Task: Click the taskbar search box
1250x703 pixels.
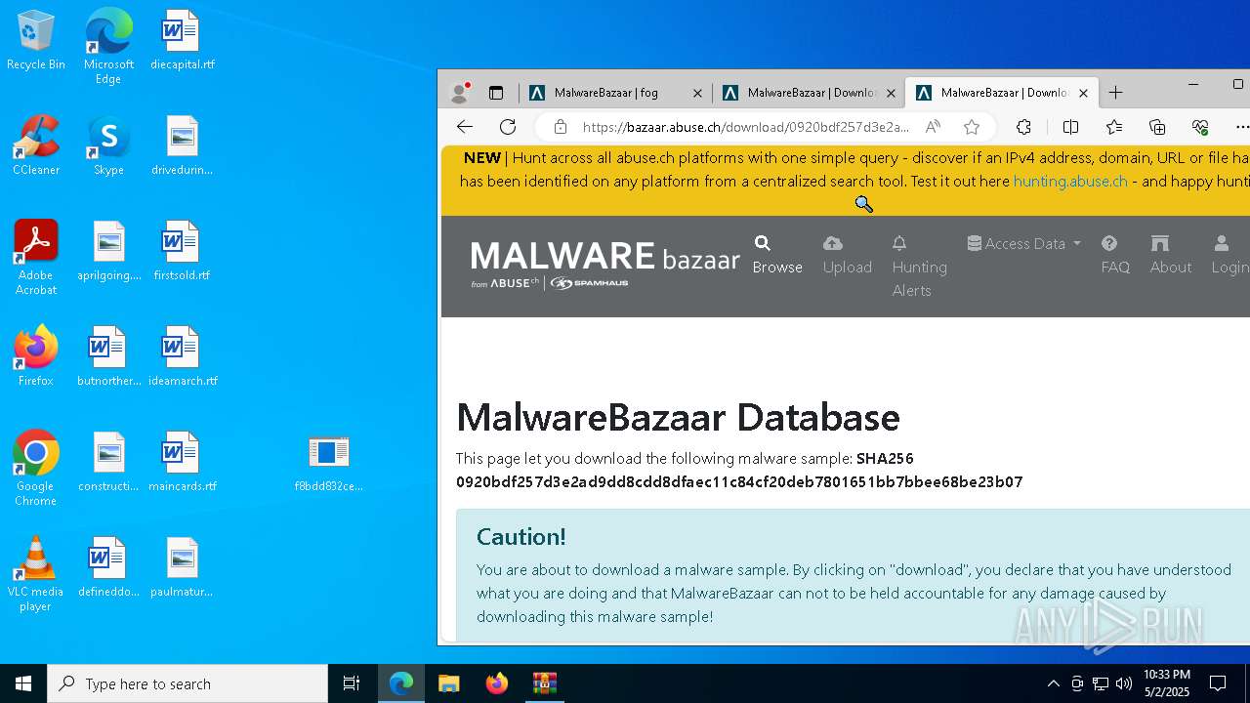Action: [187, 683]
